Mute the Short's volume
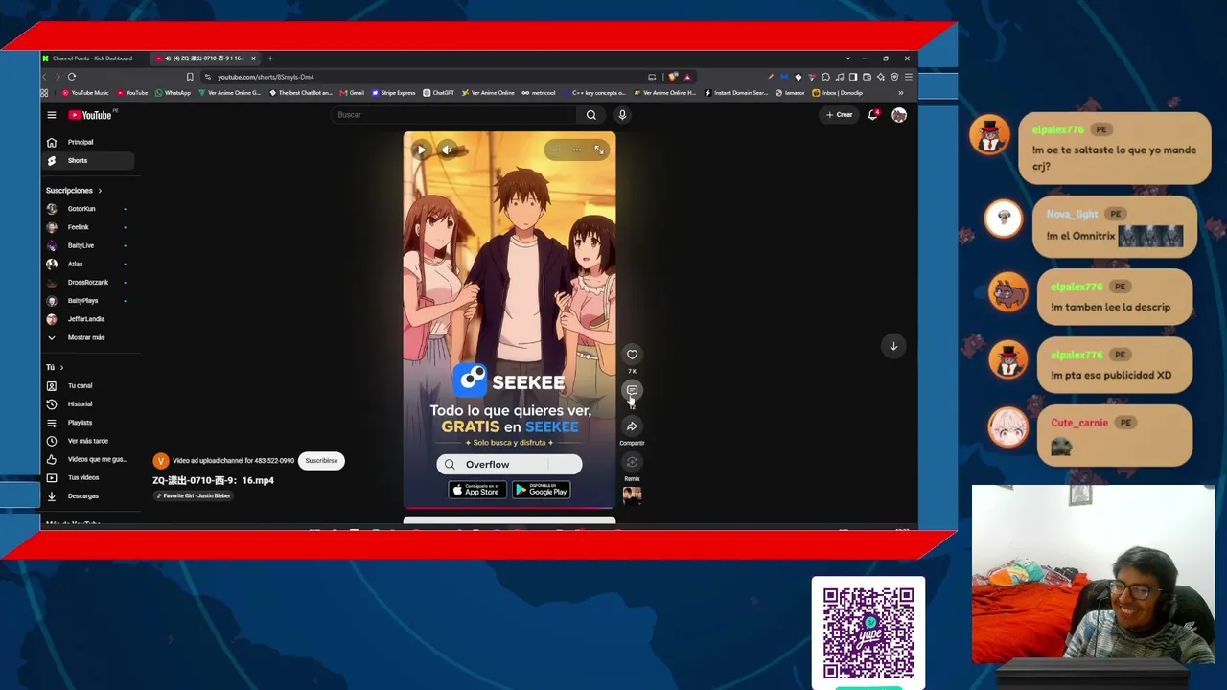This screenshot has width=1227, height=690. pos(447,149)
